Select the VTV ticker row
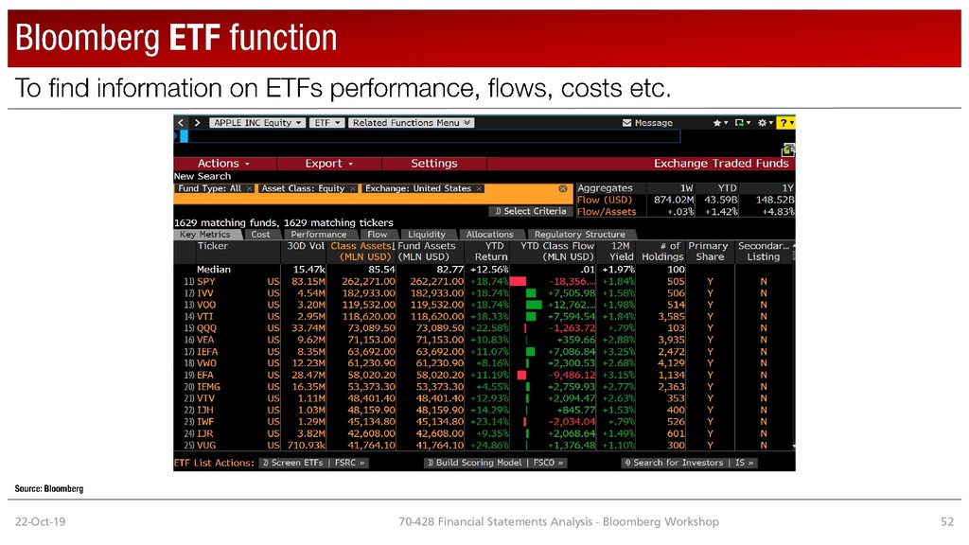Image resolution: width=969 pixels, height=545 pixels. 484,398
